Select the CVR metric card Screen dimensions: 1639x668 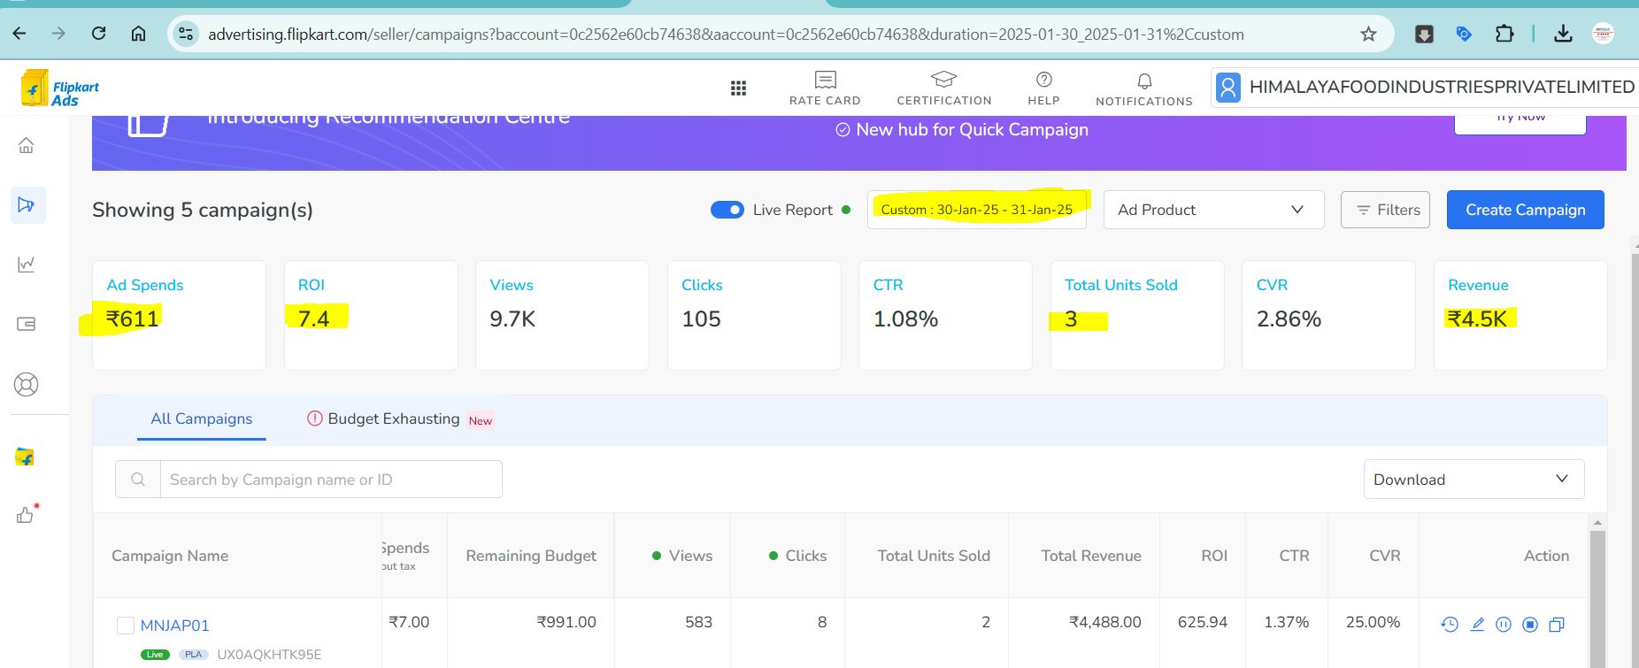1328,315
